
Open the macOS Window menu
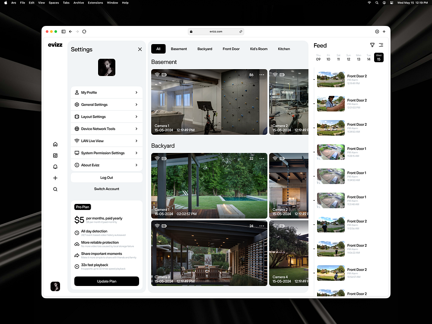point(112,3)
